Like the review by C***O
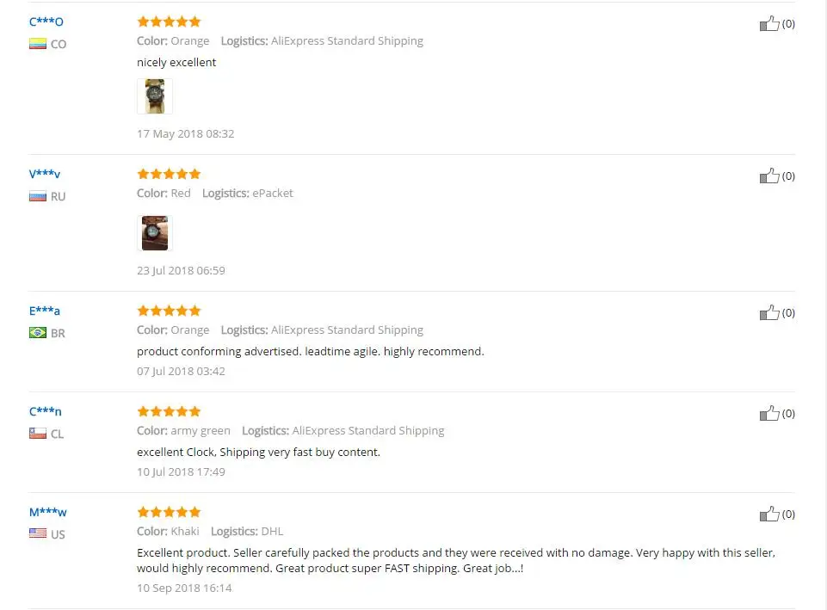This screenshot has width=827, height=610. pos(769,24)
